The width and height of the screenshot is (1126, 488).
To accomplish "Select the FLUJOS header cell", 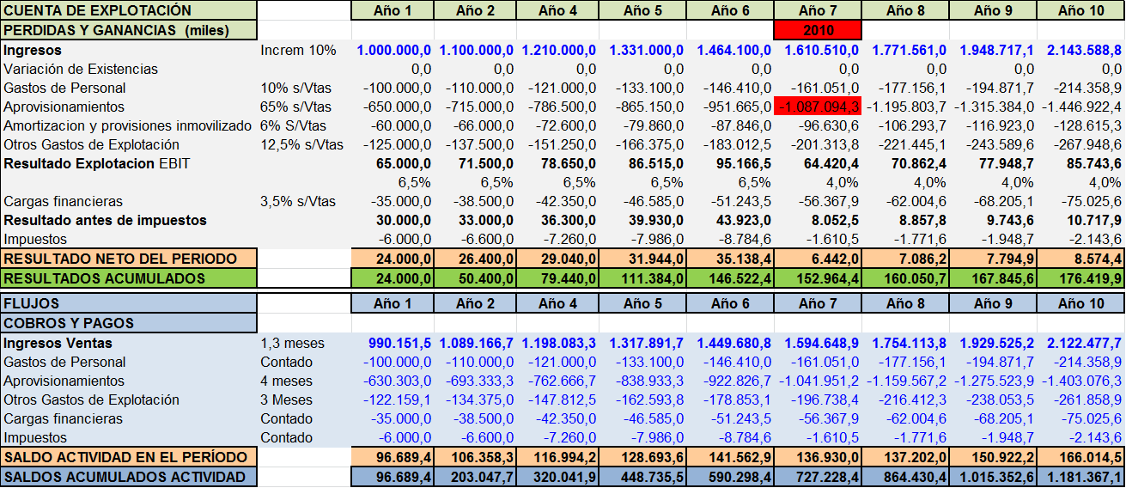I will pos(129,304).
